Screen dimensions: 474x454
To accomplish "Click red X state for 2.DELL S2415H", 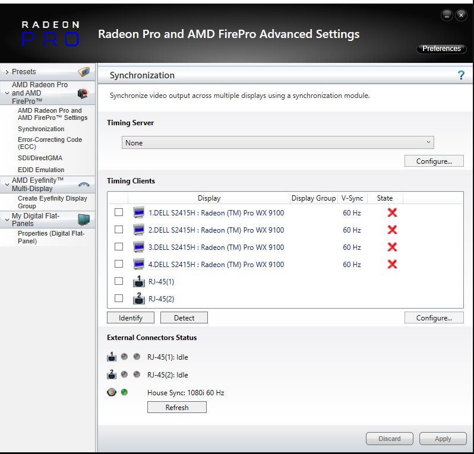I will 392,230.
